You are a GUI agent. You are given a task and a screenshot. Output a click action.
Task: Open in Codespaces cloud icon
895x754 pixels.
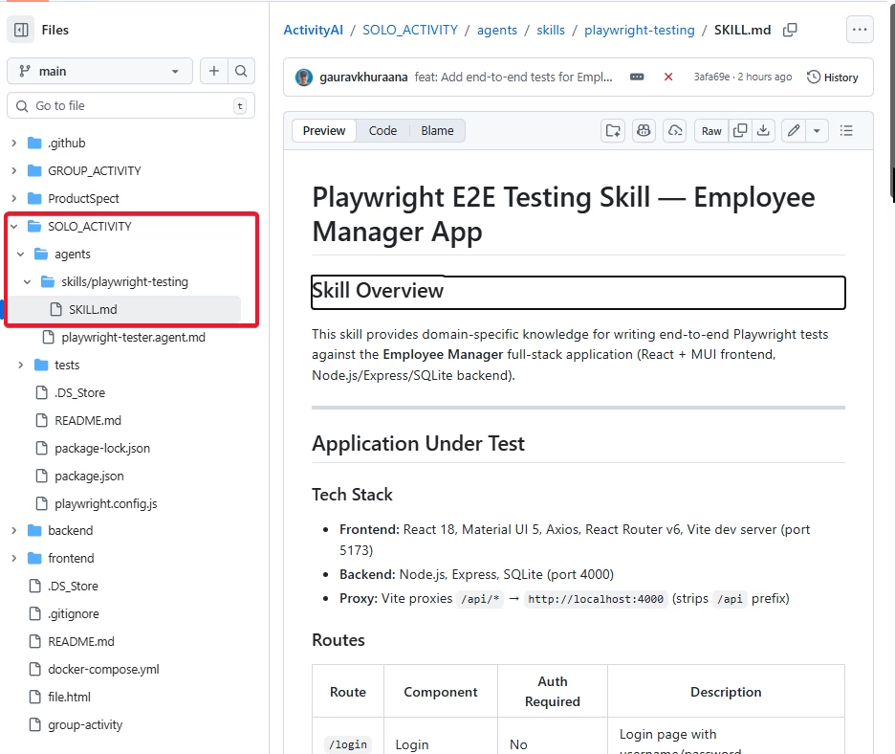(x=675, y=131)
